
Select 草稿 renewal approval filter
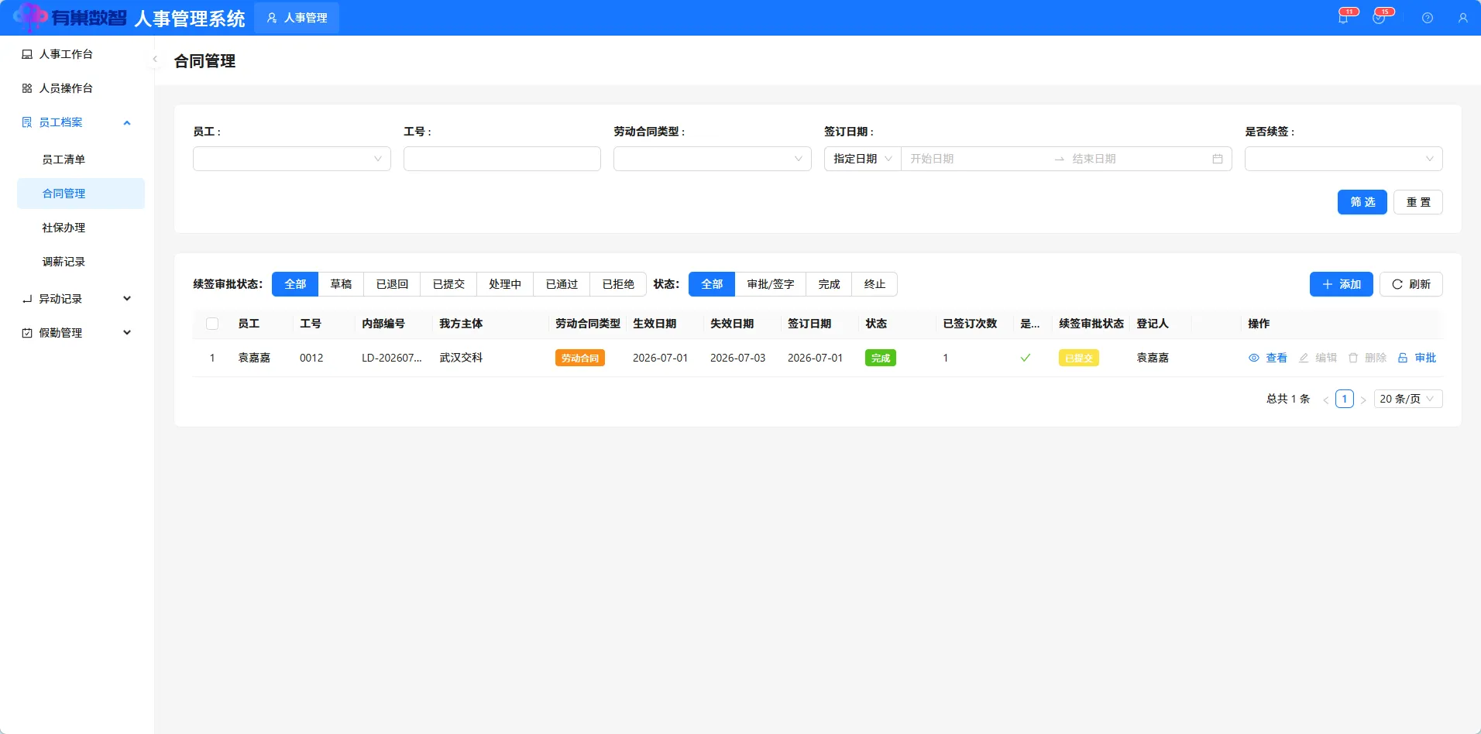click(x=341, y=284)
